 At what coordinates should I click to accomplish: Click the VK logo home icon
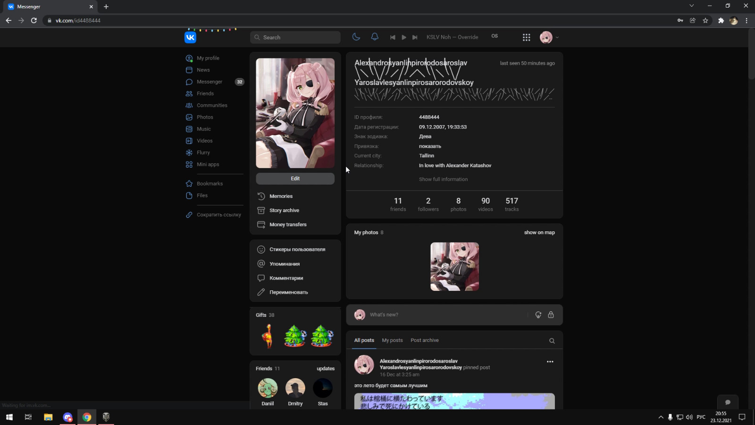tap(190, 37)
